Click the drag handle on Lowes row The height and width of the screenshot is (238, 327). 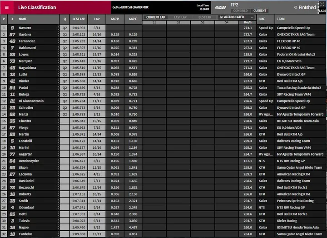tap(59, 54)
